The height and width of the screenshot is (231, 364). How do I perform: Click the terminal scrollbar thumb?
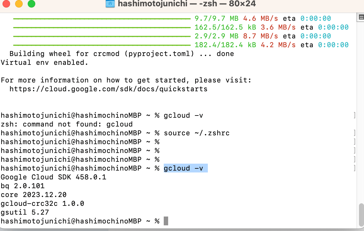[361, 215]
